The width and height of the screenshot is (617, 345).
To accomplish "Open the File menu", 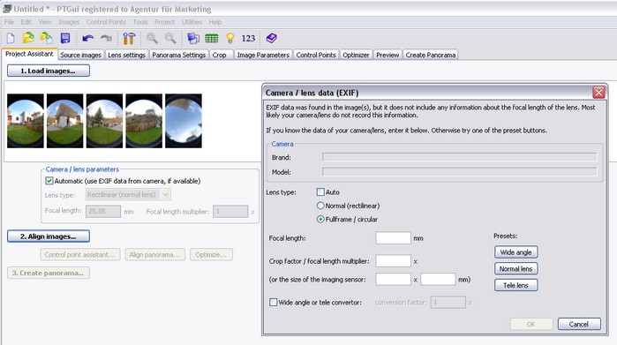I will click(9, 22).
